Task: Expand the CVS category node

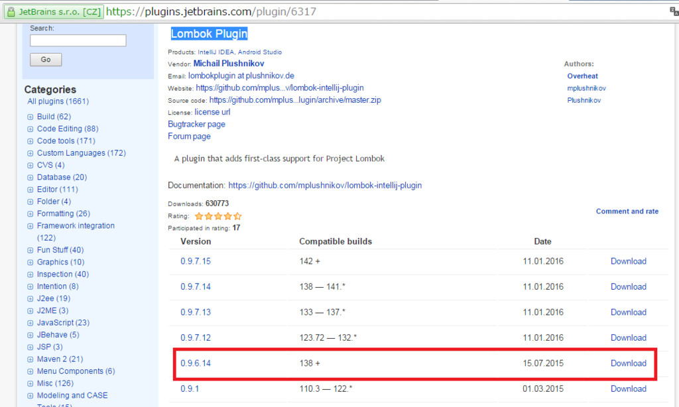Action: tap(31, 166)
